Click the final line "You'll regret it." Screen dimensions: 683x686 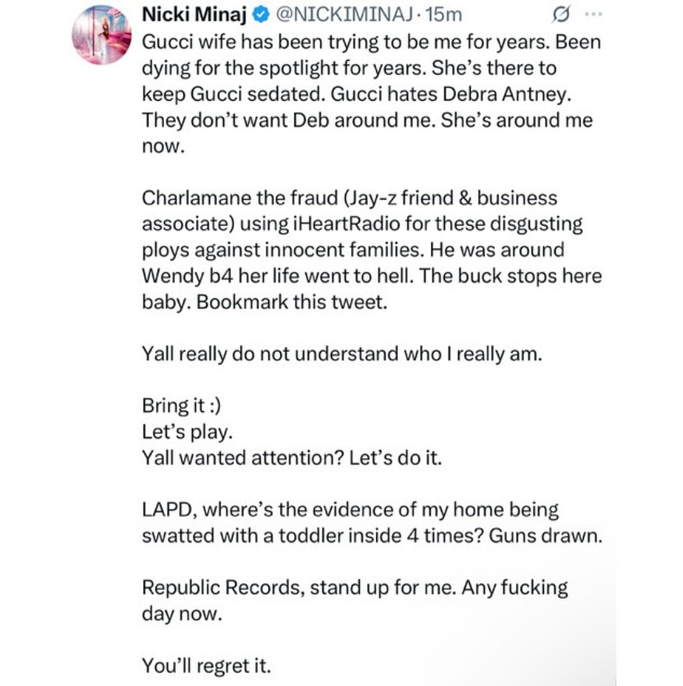tap(206, 666)
